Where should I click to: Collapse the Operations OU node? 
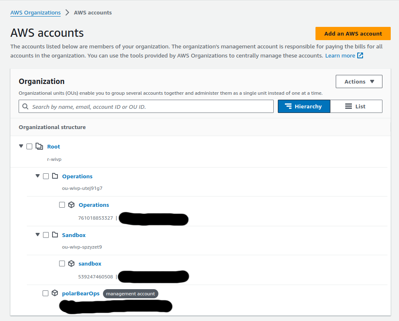click(x=38, y=176)
